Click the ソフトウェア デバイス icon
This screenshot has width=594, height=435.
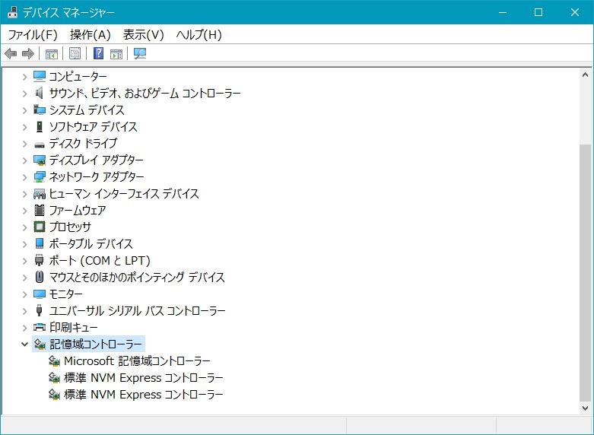[40, 126]
